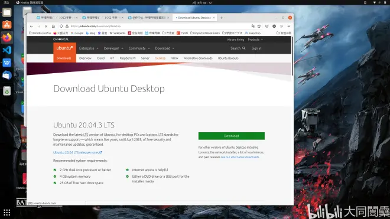Open the Wikipedia bookmark

118,33
